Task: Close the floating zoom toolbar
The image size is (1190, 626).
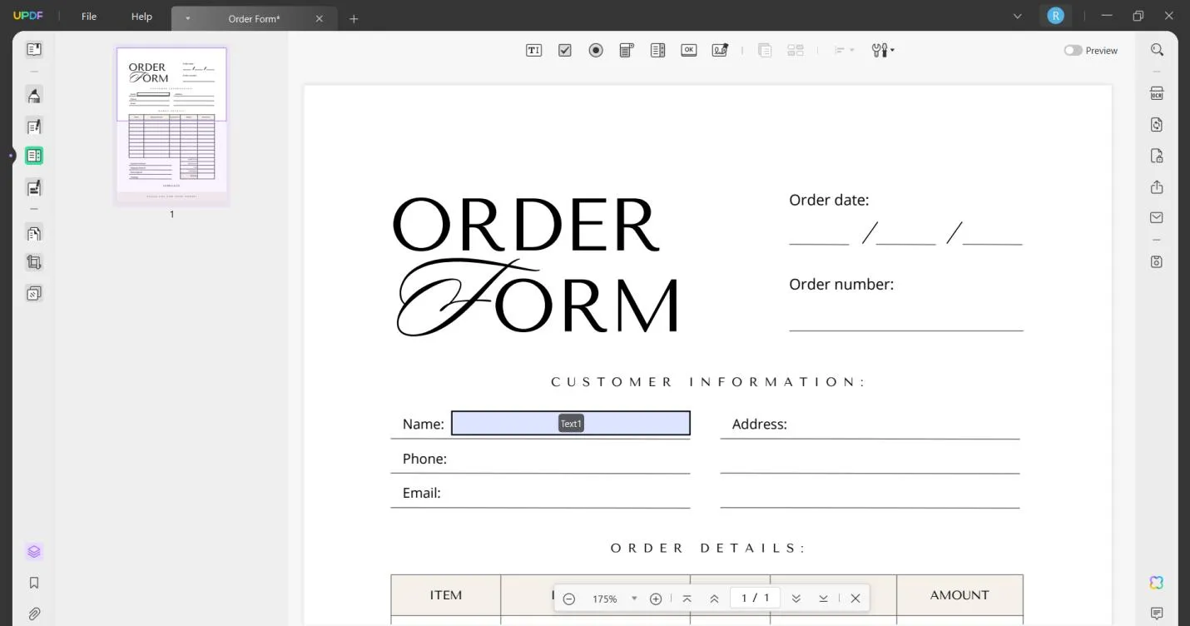Action: coord(855,599)
